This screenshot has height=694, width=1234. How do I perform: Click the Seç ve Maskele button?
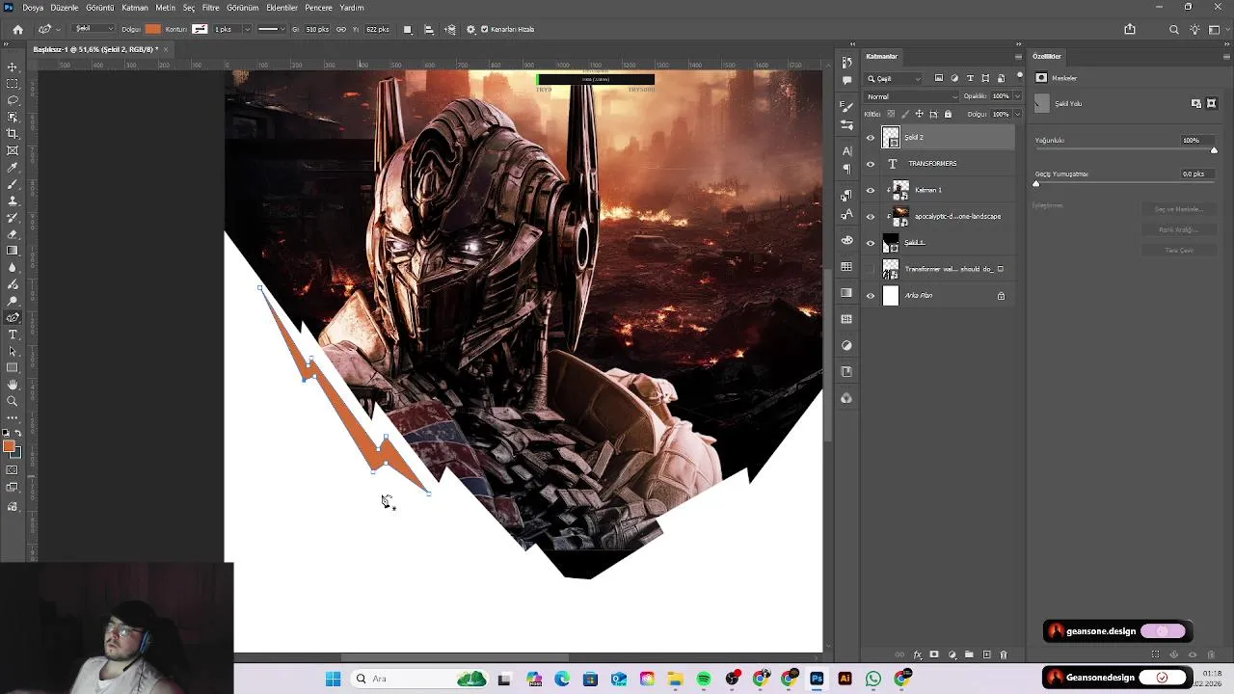pyautogui.click(x=1179, y=209)
